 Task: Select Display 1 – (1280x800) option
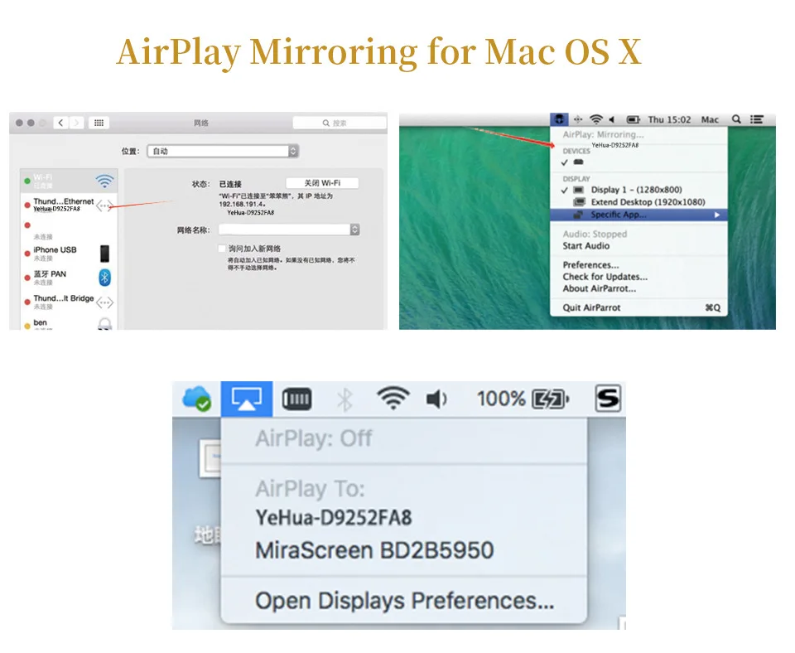(638, 190)
